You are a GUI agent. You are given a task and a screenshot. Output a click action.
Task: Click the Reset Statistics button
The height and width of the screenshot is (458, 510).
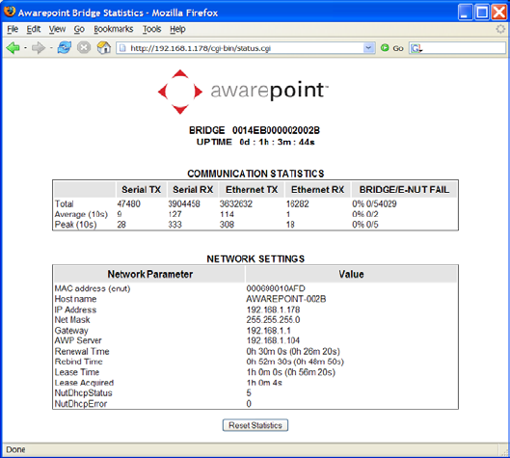pyautogui.click(x=255, y=425)
